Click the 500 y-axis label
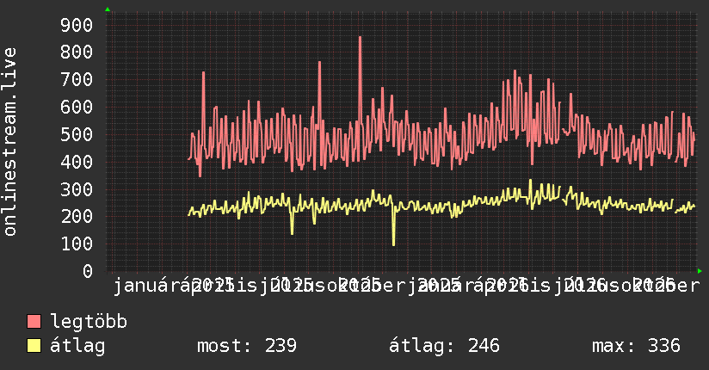709x370 pixels. click(x=77, y=135)
